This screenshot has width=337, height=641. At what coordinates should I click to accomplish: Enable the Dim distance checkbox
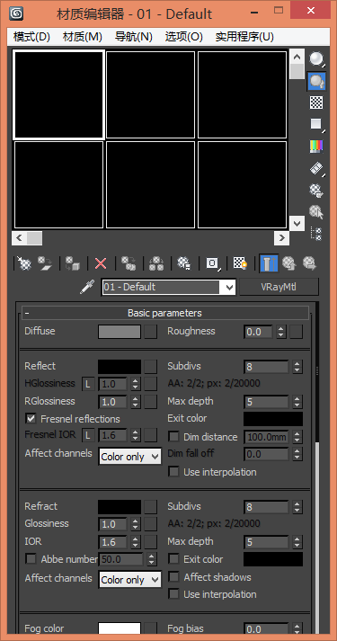point(174,437)
